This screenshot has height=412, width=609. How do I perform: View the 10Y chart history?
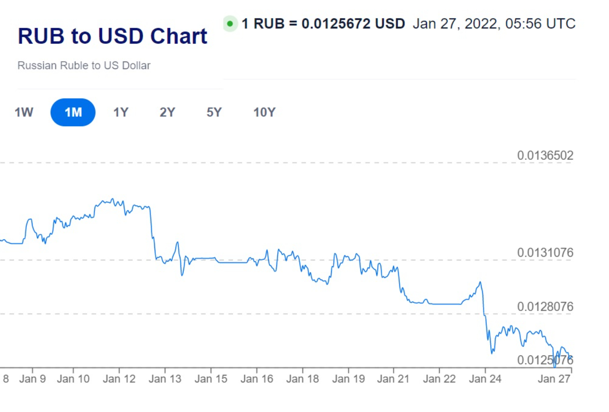tap(264, 112)
